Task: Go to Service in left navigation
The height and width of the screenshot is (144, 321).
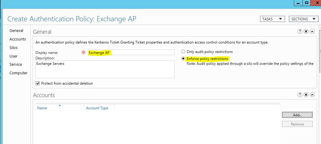Action: 16,65
